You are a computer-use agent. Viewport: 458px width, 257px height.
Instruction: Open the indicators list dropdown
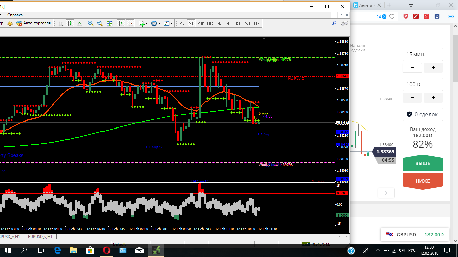point(143,23)
